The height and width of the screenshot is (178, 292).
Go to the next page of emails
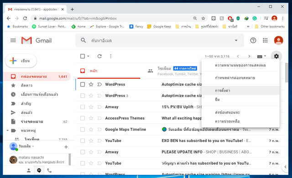(249, 56)
